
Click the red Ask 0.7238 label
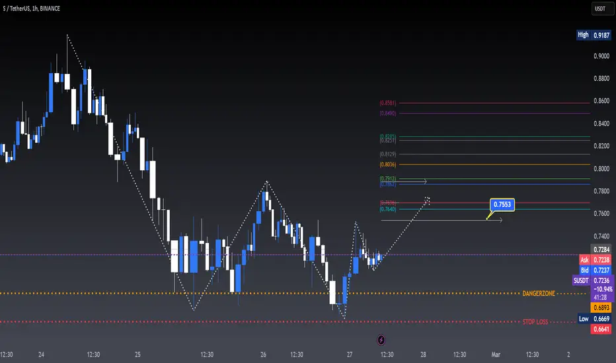595,260
